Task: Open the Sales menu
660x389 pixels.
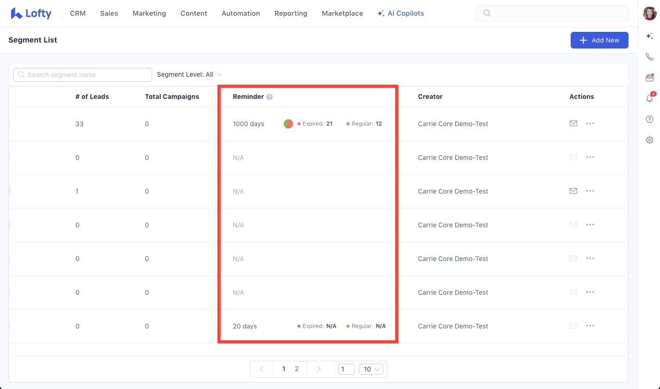Action: pos(109,13)
